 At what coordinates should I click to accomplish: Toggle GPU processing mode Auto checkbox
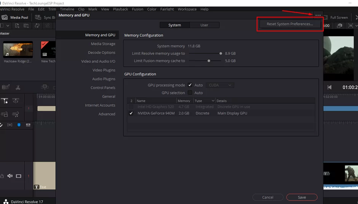pos(190,85)
